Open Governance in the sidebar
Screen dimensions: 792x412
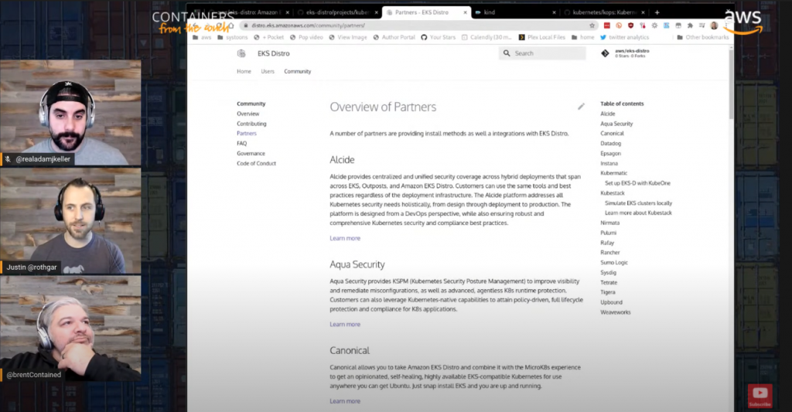pos(251,154)
